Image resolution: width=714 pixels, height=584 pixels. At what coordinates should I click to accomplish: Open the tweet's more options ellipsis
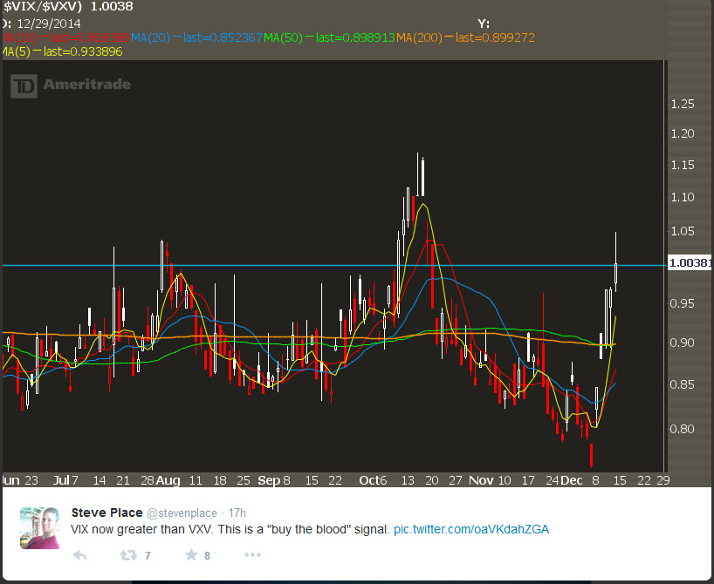coord(252,555)
